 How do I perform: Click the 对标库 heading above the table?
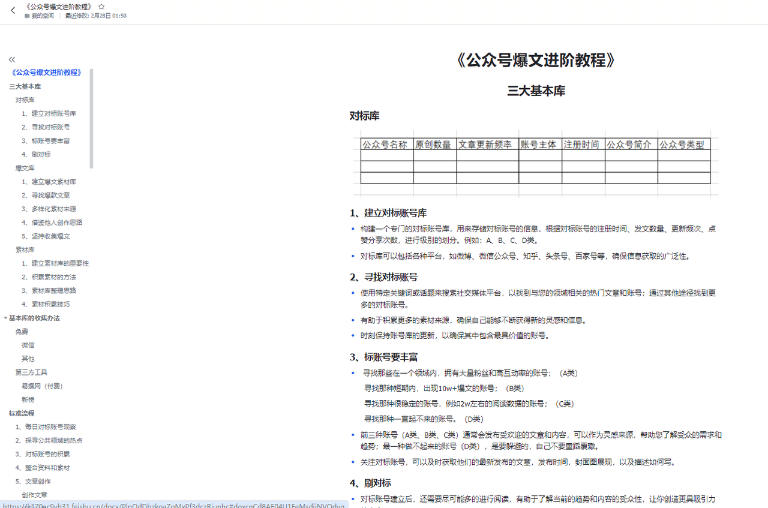pyautogui.click(x=365, y=116)
